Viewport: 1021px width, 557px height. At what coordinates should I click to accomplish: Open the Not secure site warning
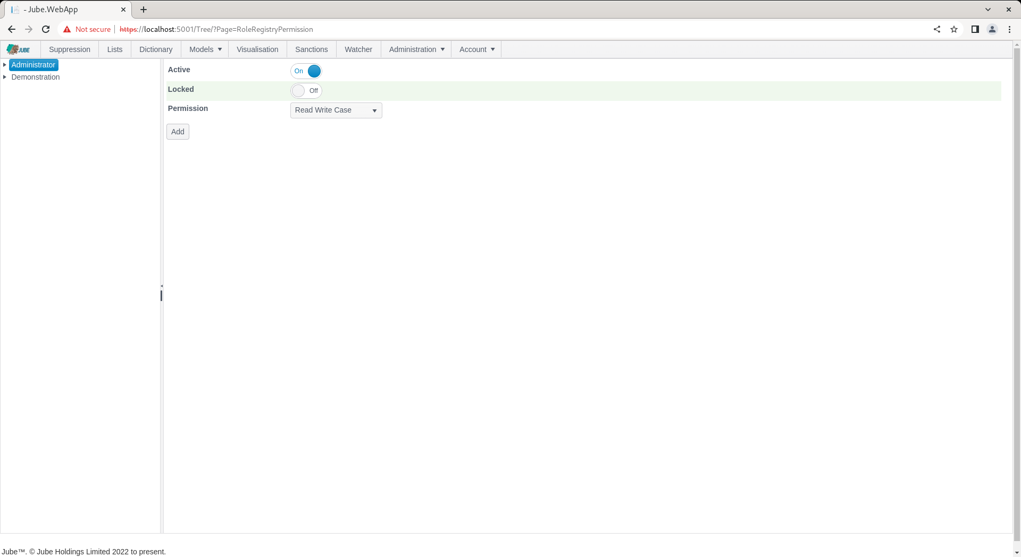(87, 29)
